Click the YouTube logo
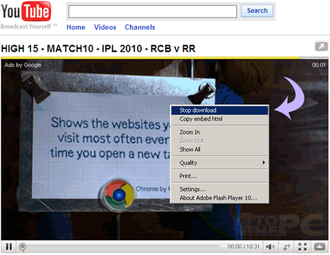 (x=26, y=11)
